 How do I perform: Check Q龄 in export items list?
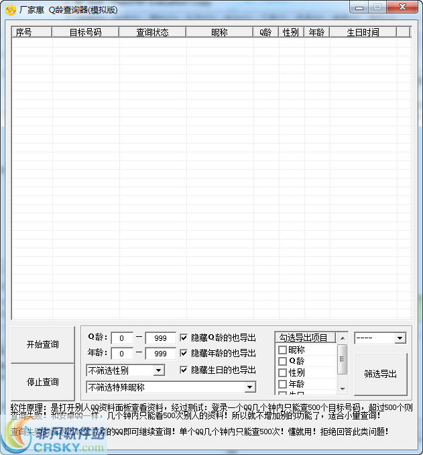click(x=282, y=361)
